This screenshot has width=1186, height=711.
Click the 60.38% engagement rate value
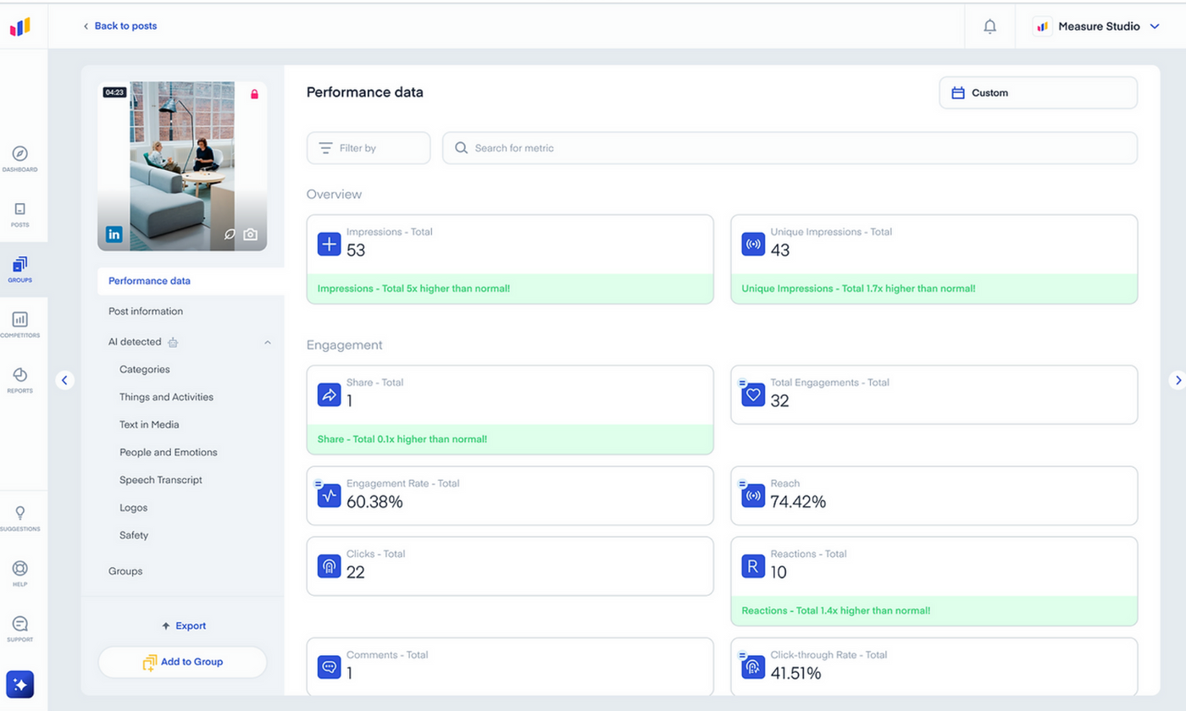[374, 502]
